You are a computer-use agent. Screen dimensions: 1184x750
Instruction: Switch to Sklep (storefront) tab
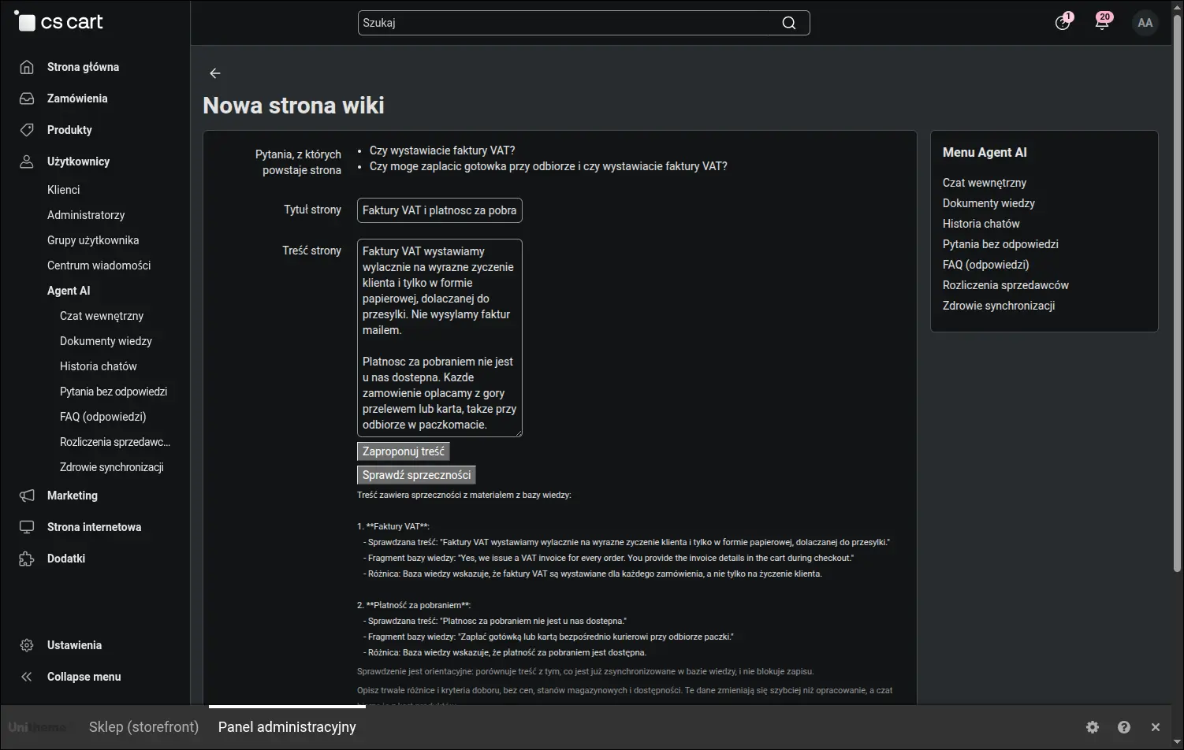click(143, 727)
